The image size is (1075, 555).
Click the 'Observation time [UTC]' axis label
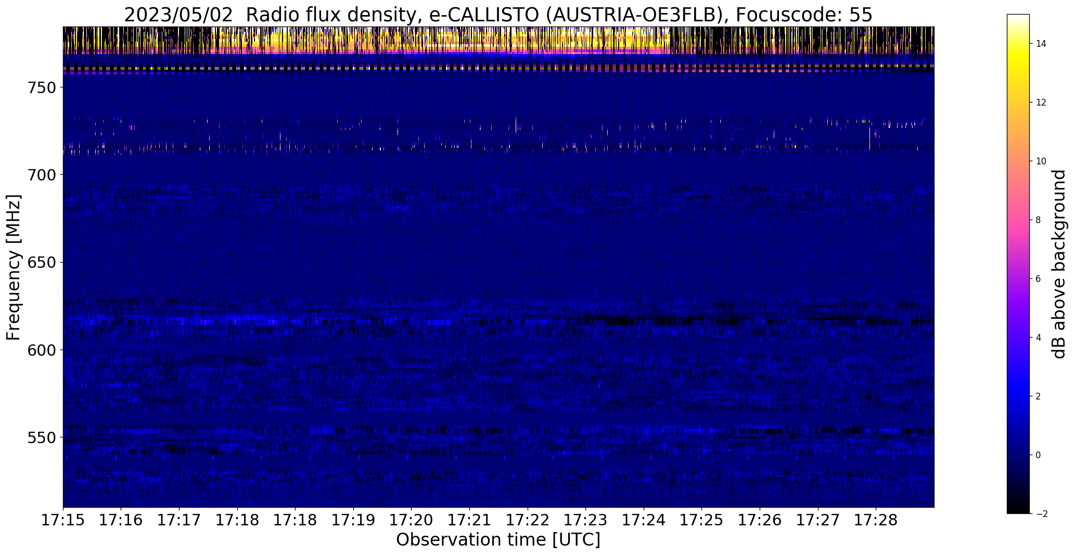[x=498, y=540]
